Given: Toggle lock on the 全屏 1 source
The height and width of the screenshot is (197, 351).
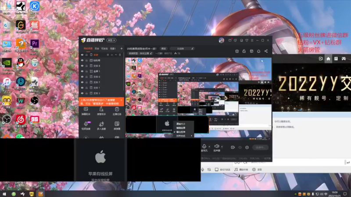Looking at the screenshot, I should [x=86, y=71].
